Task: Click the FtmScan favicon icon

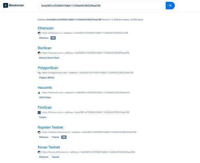Action: [39, 112]
